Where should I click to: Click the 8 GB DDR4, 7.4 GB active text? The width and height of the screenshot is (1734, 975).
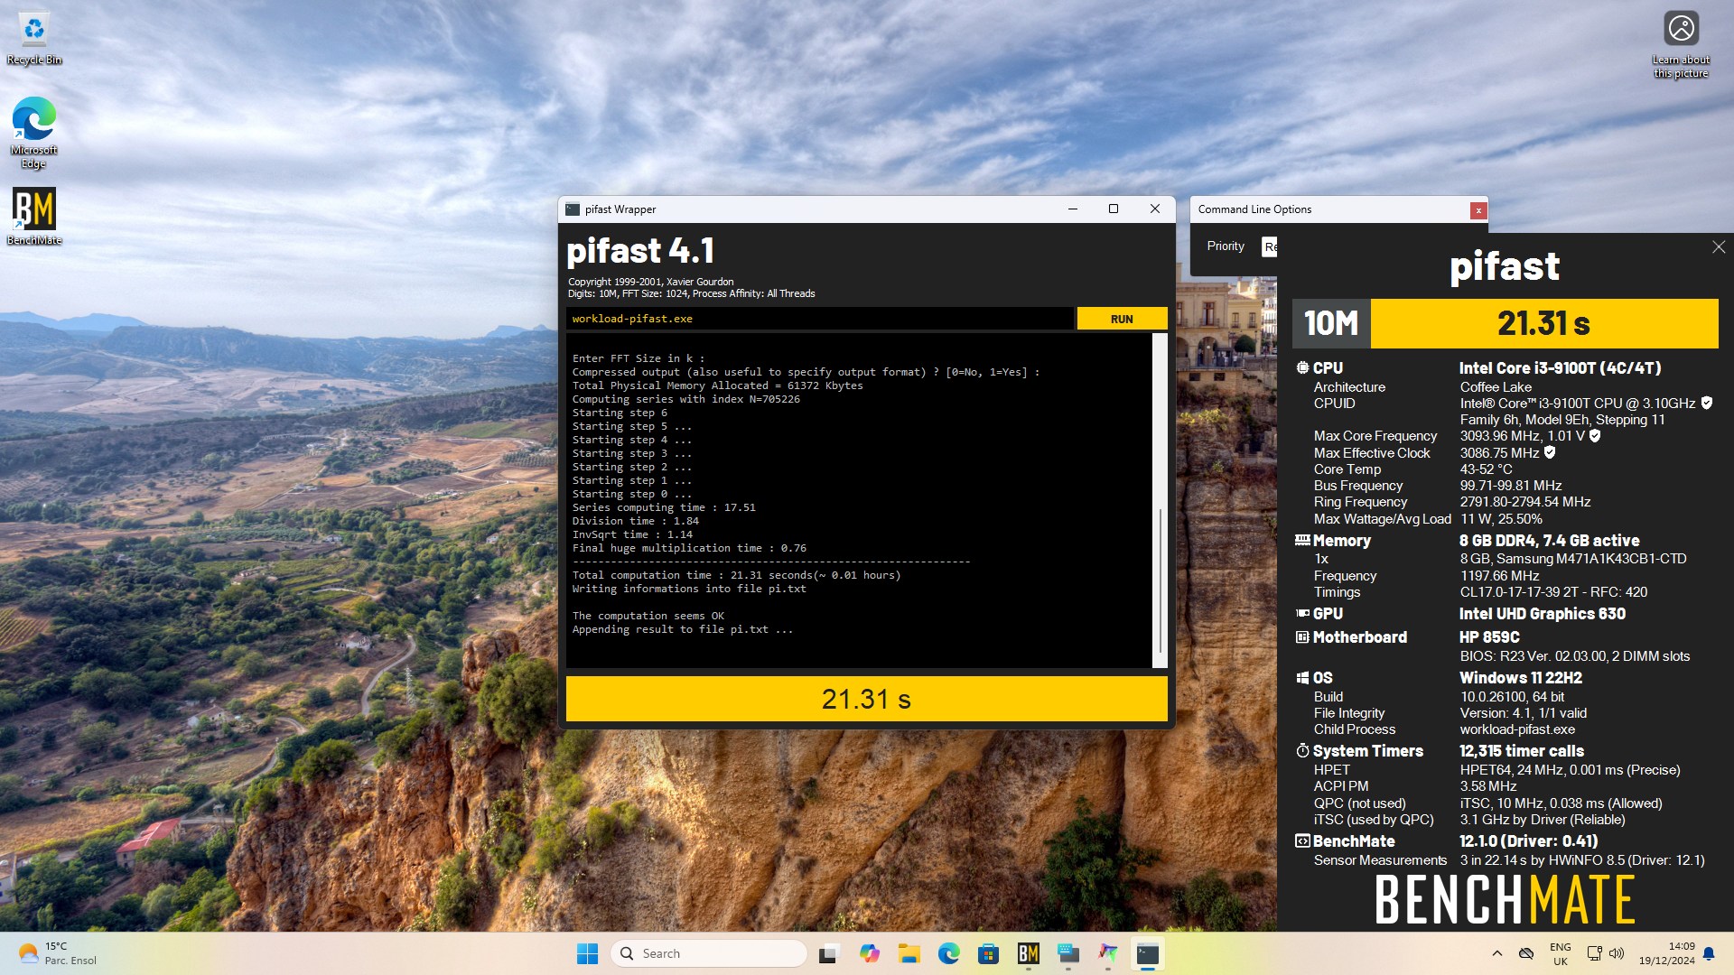(x=1549, y=540)
